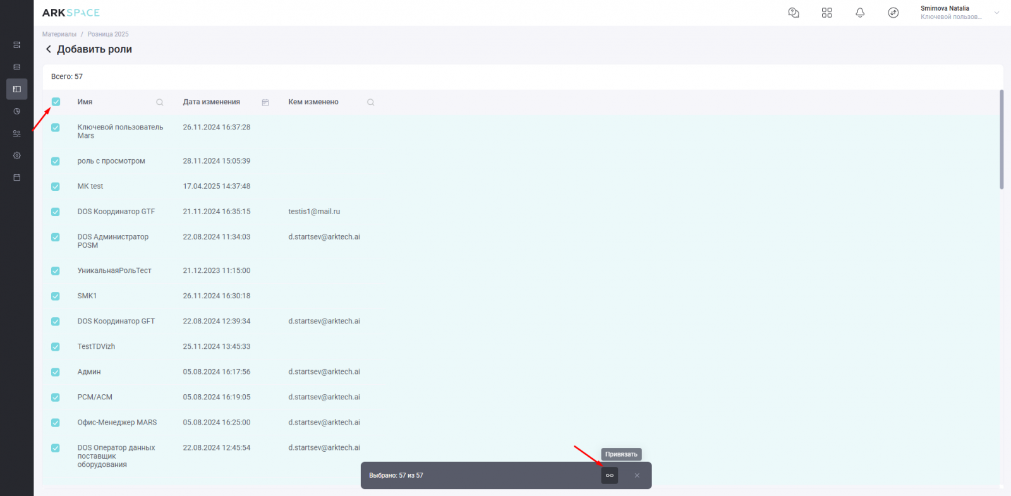Uncheck DOS Координатор GTF checkbox
The height and width of the screenshot is (496, 1011).
coord(56,212)
